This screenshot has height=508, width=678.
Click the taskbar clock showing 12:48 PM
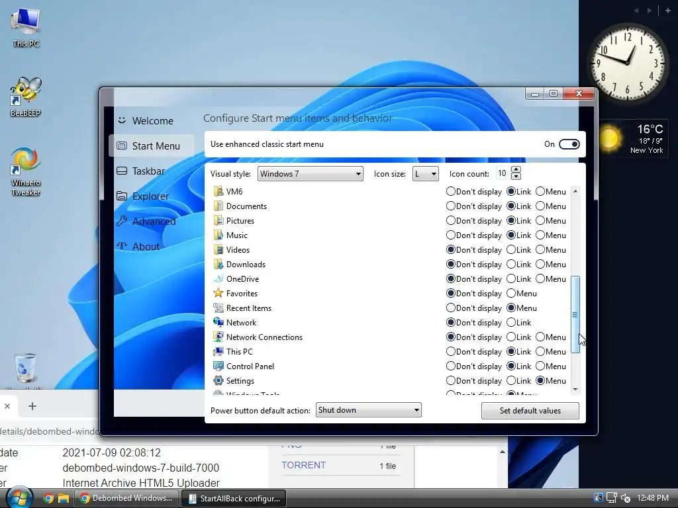click(652, 498)
